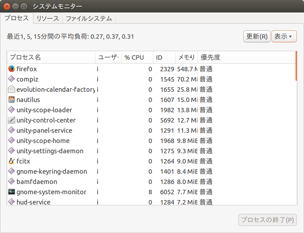The image size is (304, 233).
Task: Select the unity-scope-home name
Action: [43, 141]
